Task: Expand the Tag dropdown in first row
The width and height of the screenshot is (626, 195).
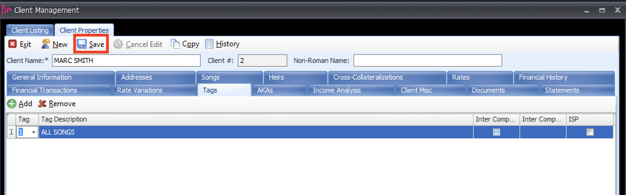Action: coord(33,132)
